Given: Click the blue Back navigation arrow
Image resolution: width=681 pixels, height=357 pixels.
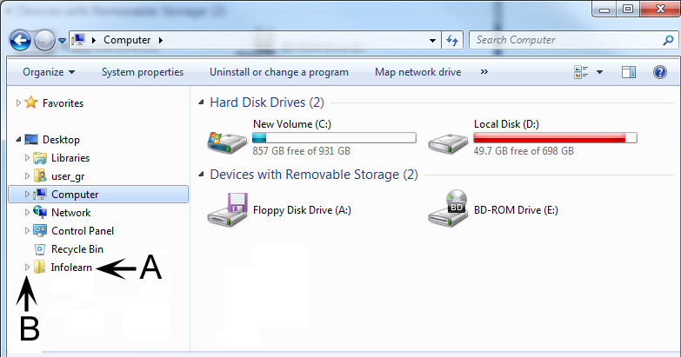Looking at the screenshot, I should 20,41.
